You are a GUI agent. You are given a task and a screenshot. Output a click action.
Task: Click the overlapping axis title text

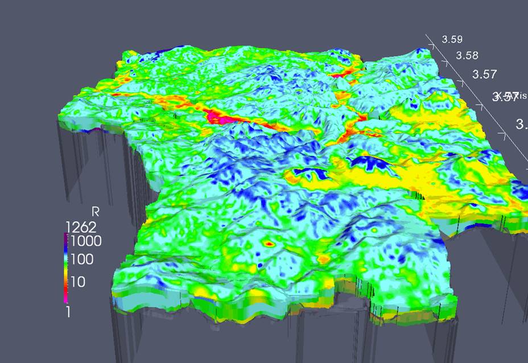(509, 97)
